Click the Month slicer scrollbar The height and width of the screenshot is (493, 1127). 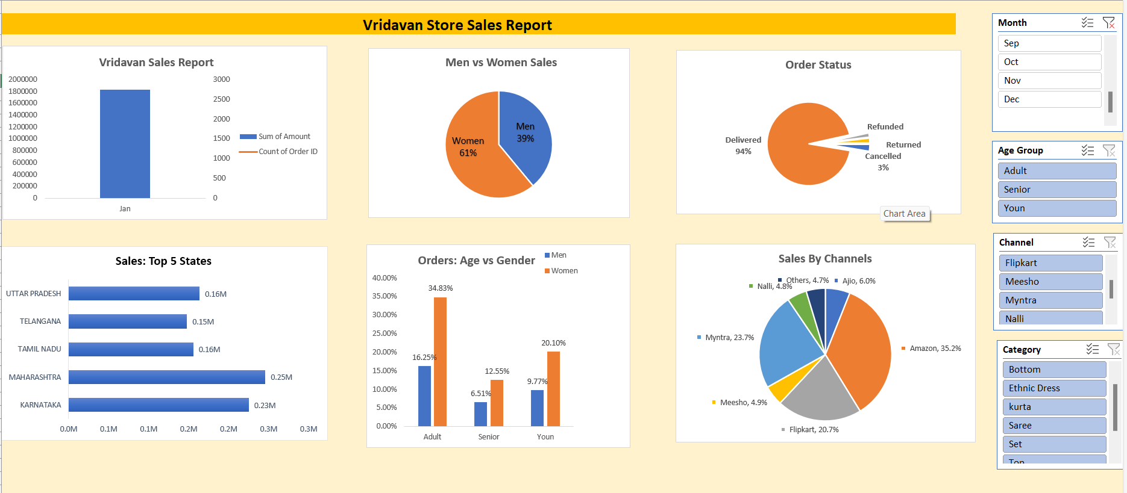coord(1110,102)
